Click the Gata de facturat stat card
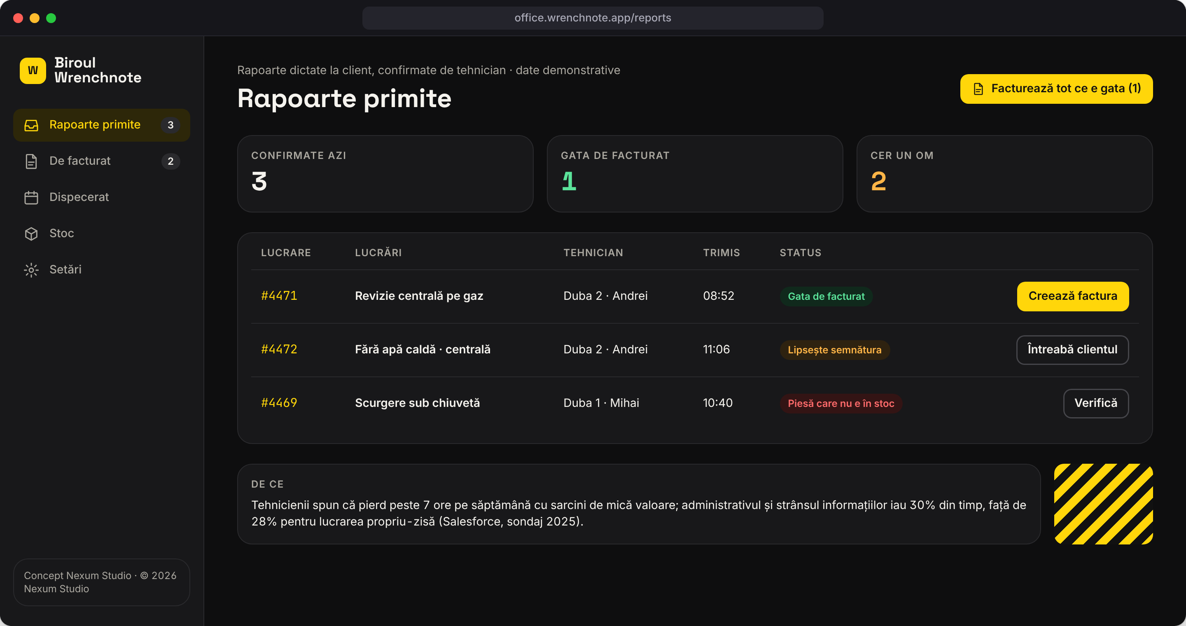 click(x=695, y=173)
